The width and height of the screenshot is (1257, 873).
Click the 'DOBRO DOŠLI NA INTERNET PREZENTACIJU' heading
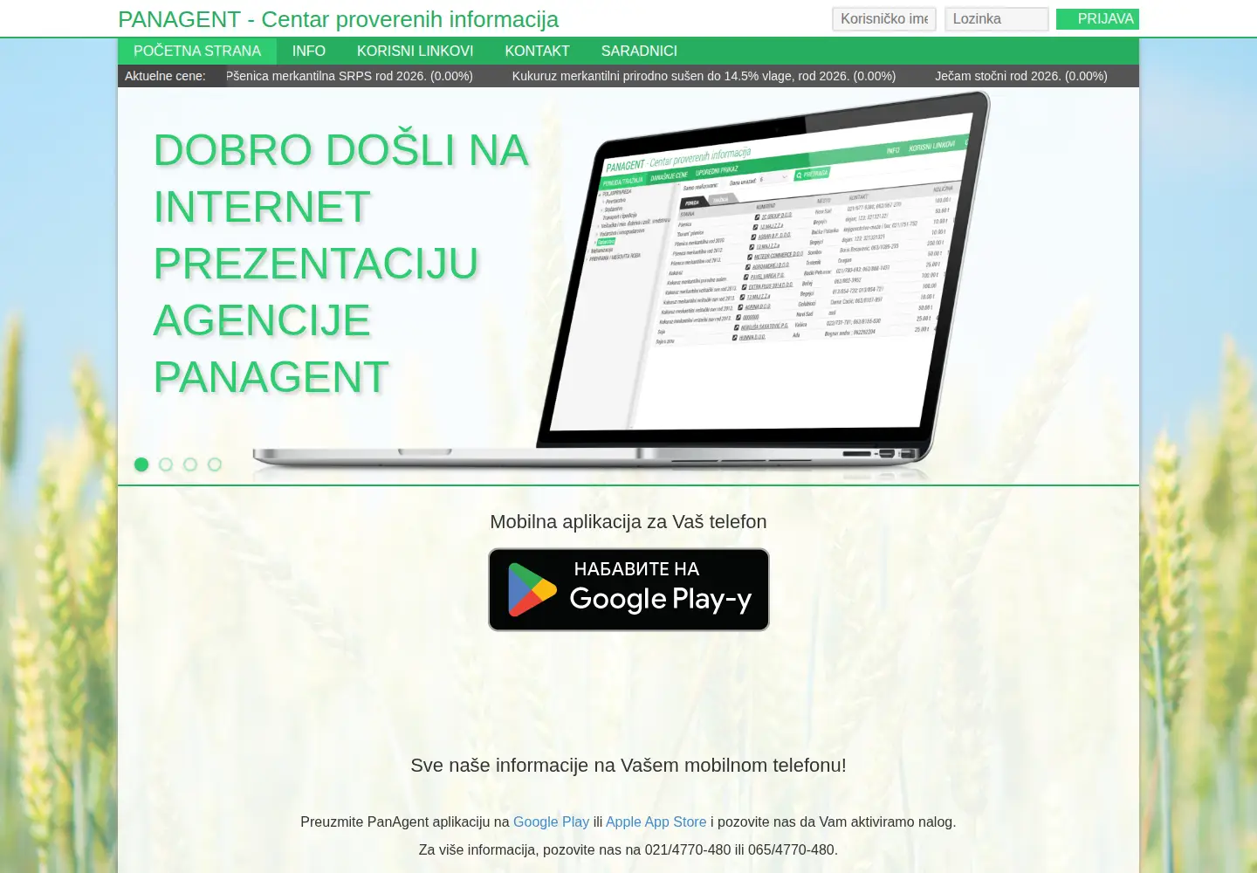(341, 264)
